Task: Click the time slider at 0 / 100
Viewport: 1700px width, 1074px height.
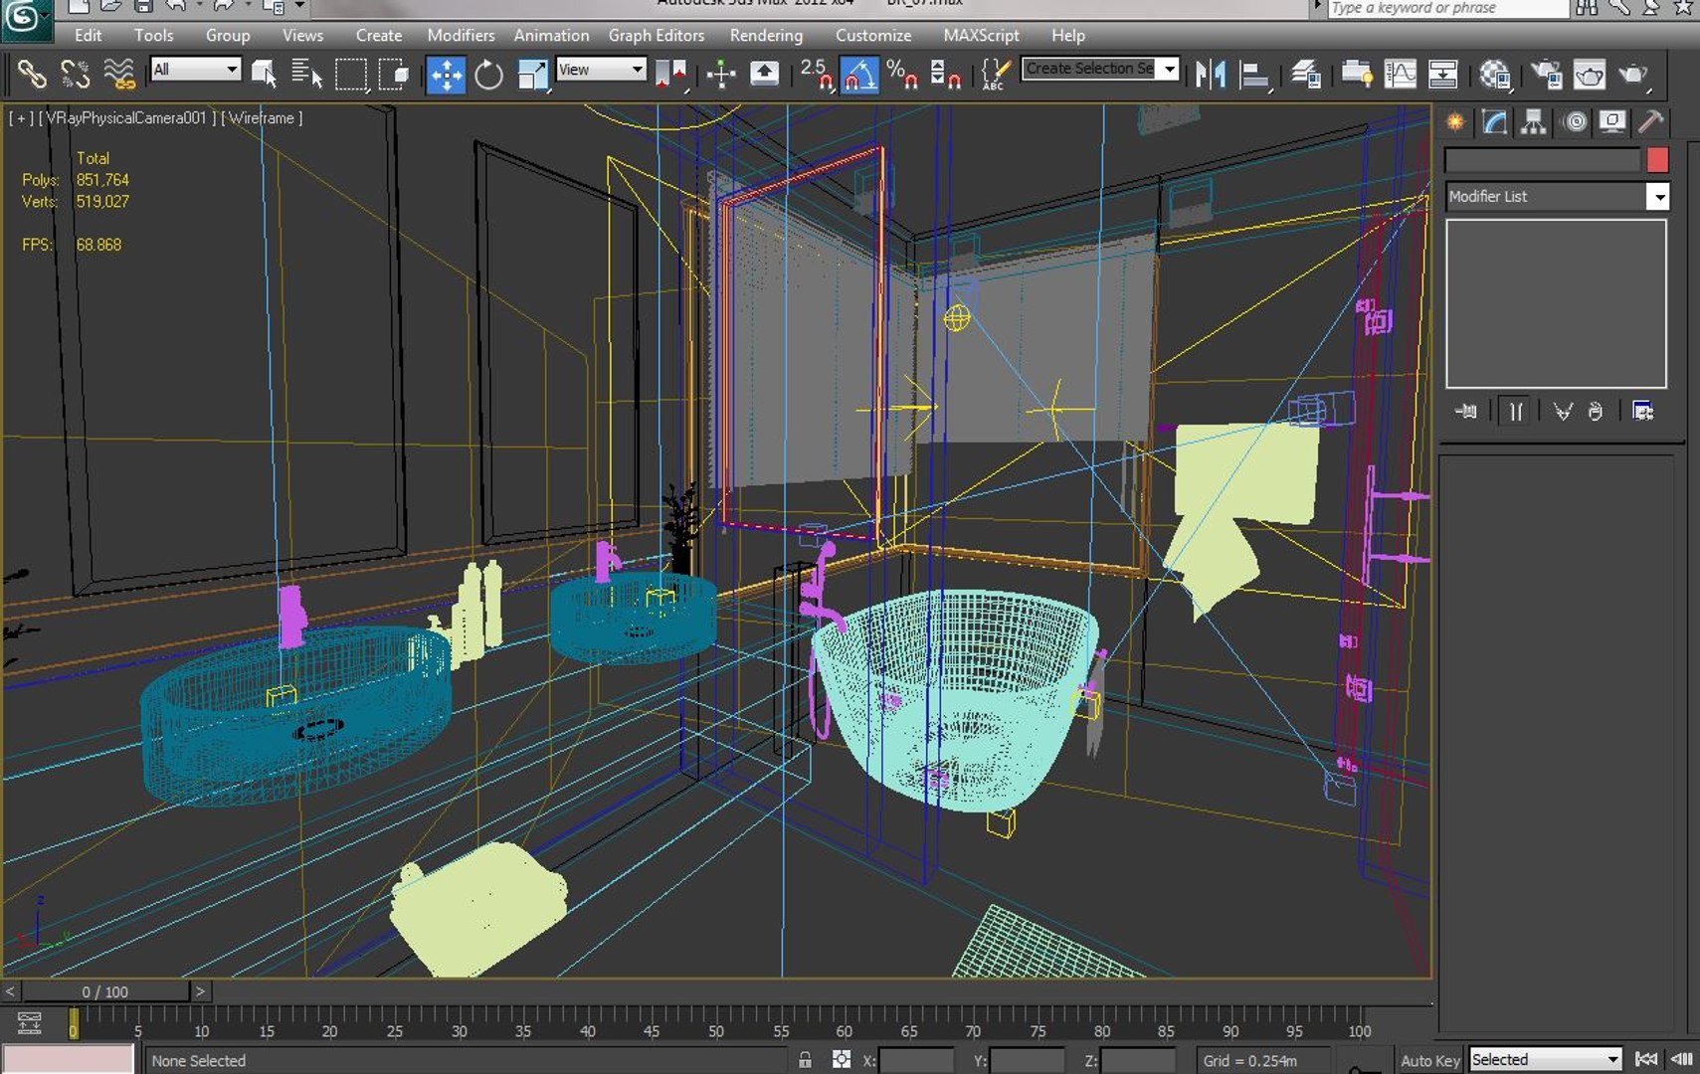Action: pyautogui.click(x=105, y=991)
